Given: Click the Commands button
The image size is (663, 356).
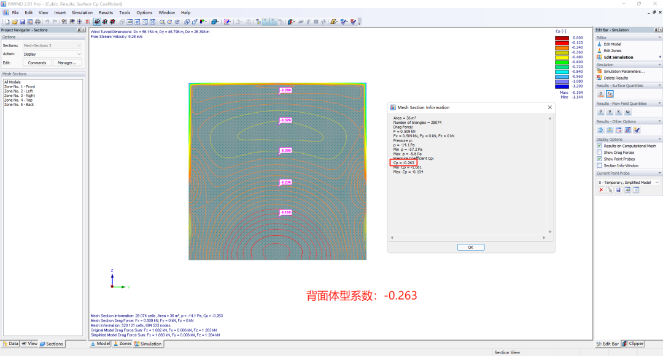Looking at the screenshot, I should point(37,63).
